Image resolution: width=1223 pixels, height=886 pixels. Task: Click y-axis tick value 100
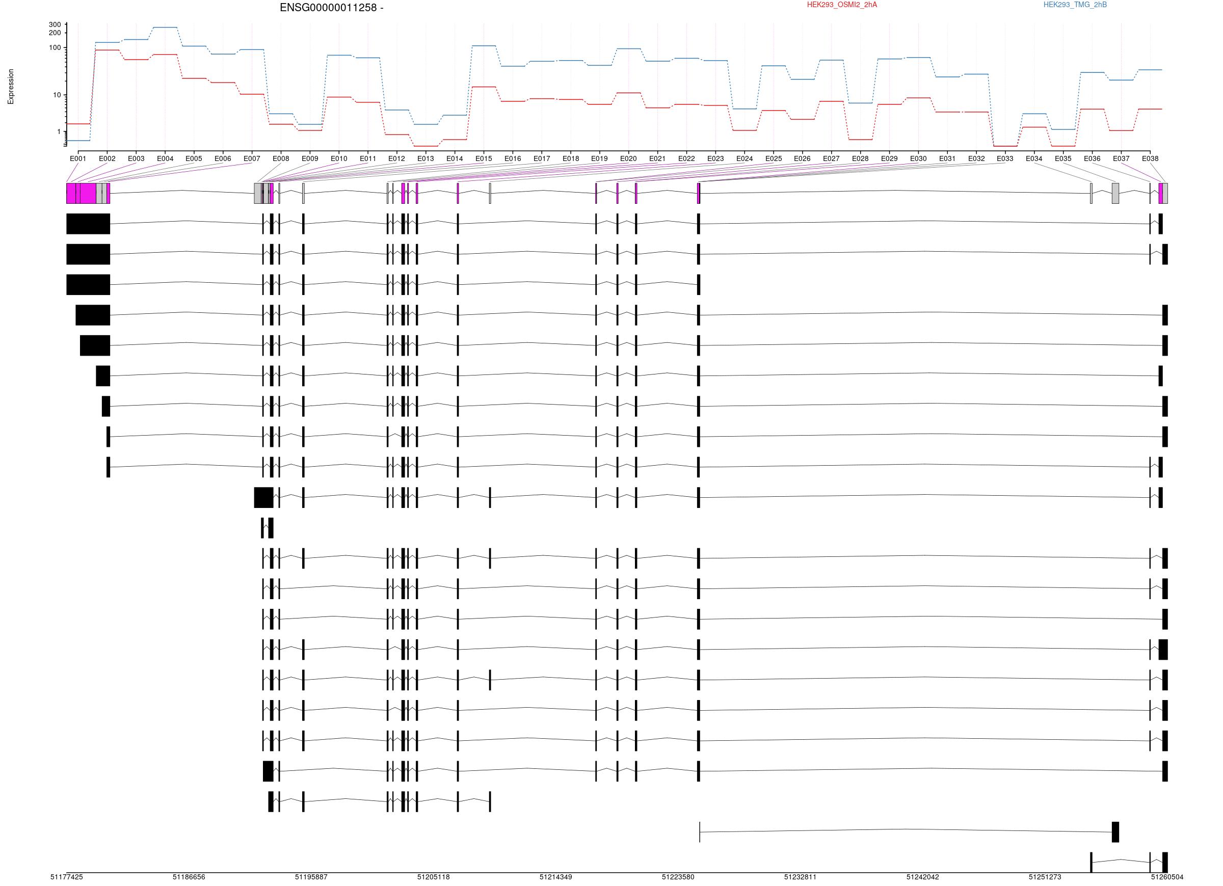pyautogui.click(x=55, y=48)
